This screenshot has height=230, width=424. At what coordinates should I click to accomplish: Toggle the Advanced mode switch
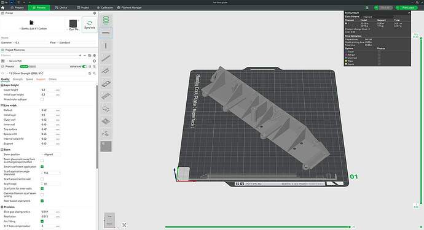coord(84,66)
